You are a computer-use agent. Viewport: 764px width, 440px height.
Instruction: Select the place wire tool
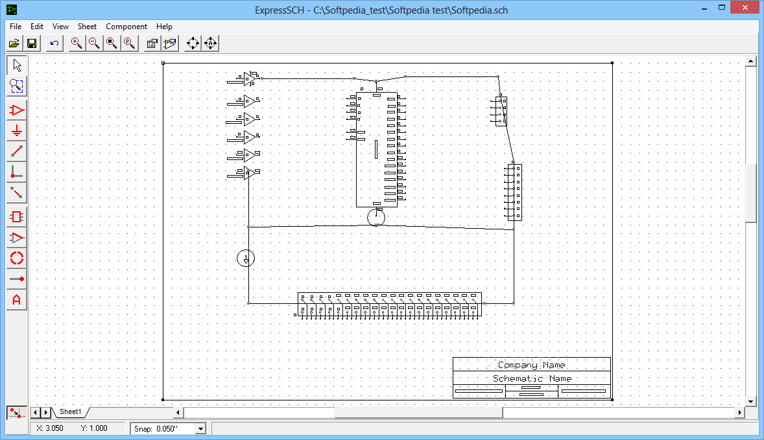pos(17,152)
